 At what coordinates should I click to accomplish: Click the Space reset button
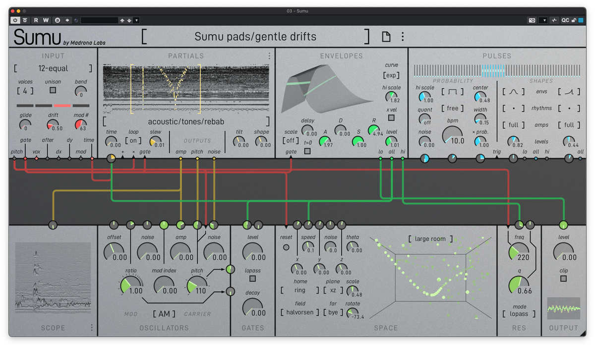(286, 247)
